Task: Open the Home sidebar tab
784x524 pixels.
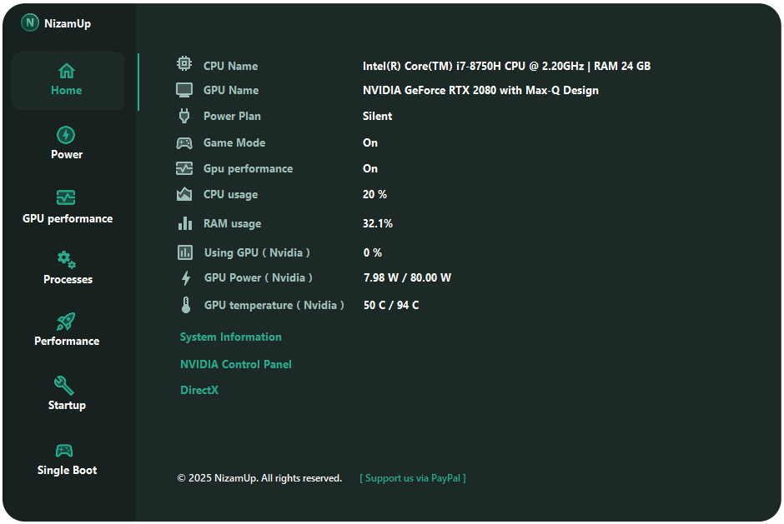Action: [68, 81]
